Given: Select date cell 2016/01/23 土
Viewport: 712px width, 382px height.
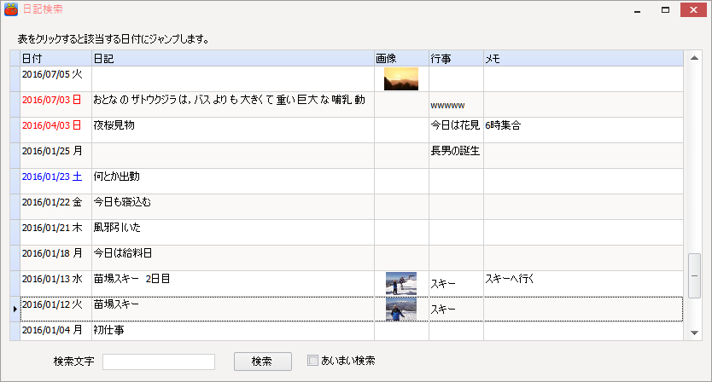Looking at the screenshot, I should pyautogui.click(x=55, y=182).
